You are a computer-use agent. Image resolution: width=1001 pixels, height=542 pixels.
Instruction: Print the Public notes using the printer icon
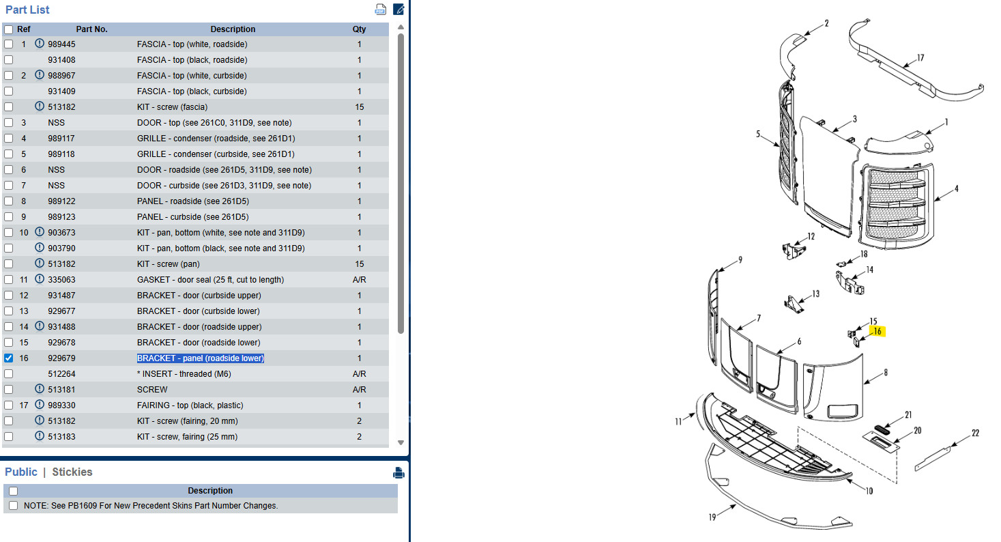tap(398, 472)
